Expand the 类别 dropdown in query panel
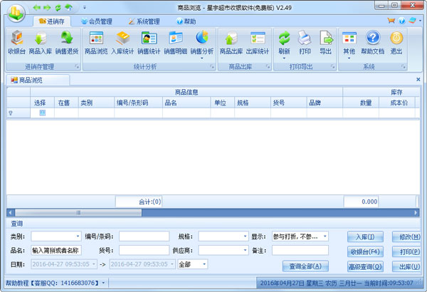This screenshot has width=427, height=292. click(x=78, y=236)
